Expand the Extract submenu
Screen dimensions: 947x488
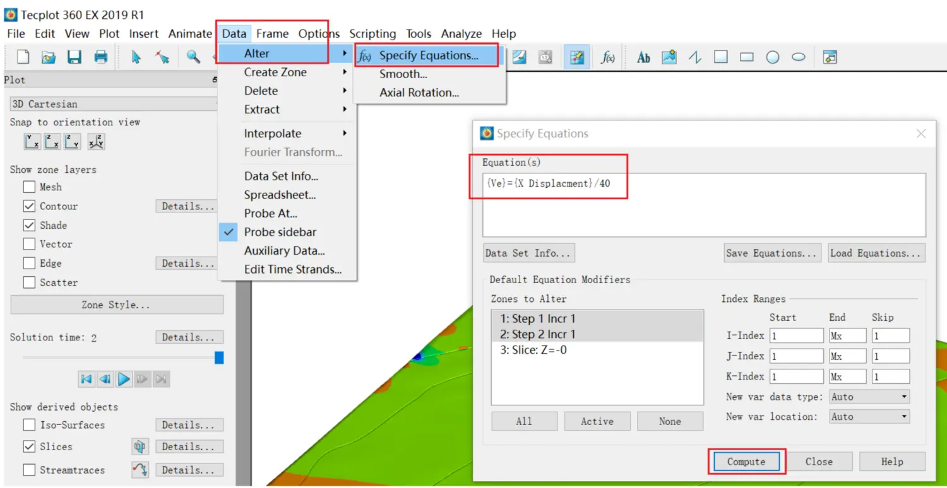(x=285, y=109)
